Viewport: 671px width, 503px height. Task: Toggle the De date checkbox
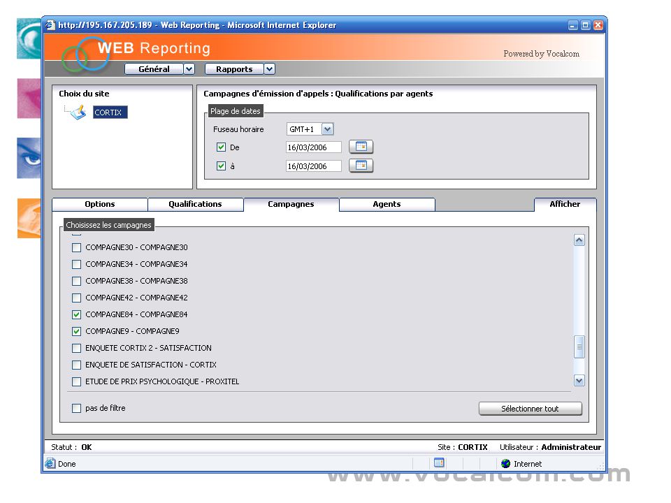(x=221, y=147)
